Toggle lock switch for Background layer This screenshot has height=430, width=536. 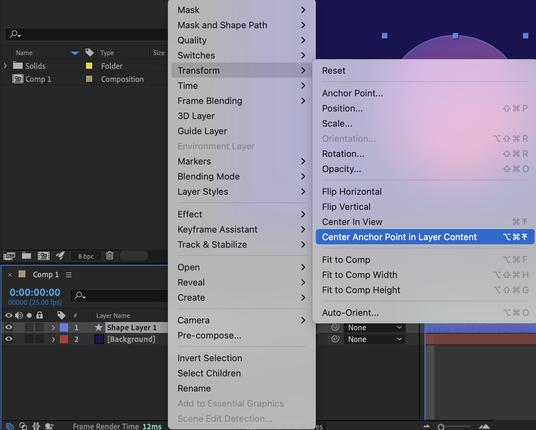tap(40, 339)
